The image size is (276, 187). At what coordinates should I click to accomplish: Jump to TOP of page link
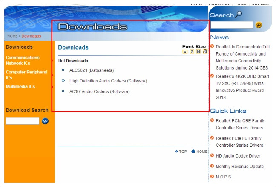coord(183,152)
